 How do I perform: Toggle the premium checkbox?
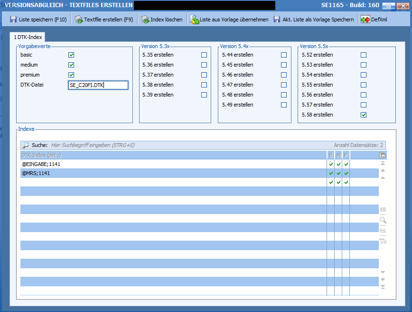pyautogui.click(x=71, y=75)
